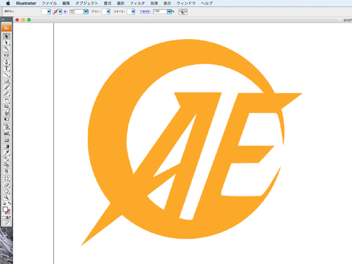Select the Line Segment tool
The image size is (352, 264).
click(x=6, y=75)
